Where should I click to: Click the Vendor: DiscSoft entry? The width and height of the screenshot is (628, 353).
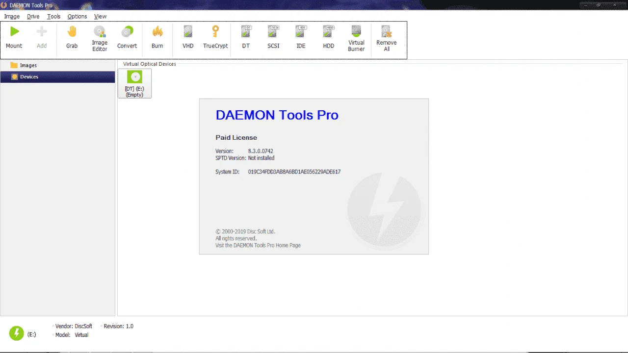[74, 326]
